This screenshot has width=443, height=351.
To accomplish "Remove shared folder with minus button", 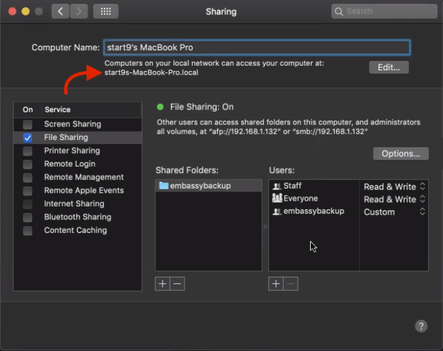I will 177,284.
